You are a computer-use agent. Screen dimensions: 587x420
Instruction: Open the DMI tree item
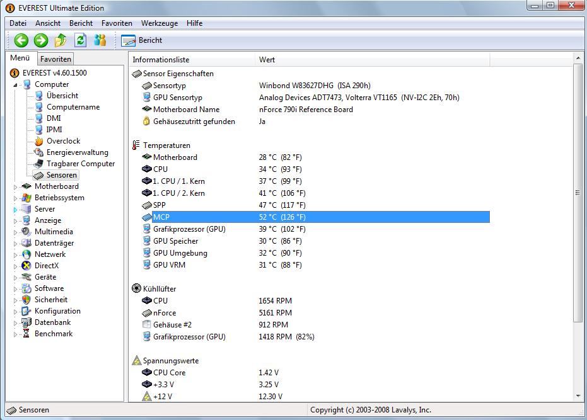click(54, 118)
